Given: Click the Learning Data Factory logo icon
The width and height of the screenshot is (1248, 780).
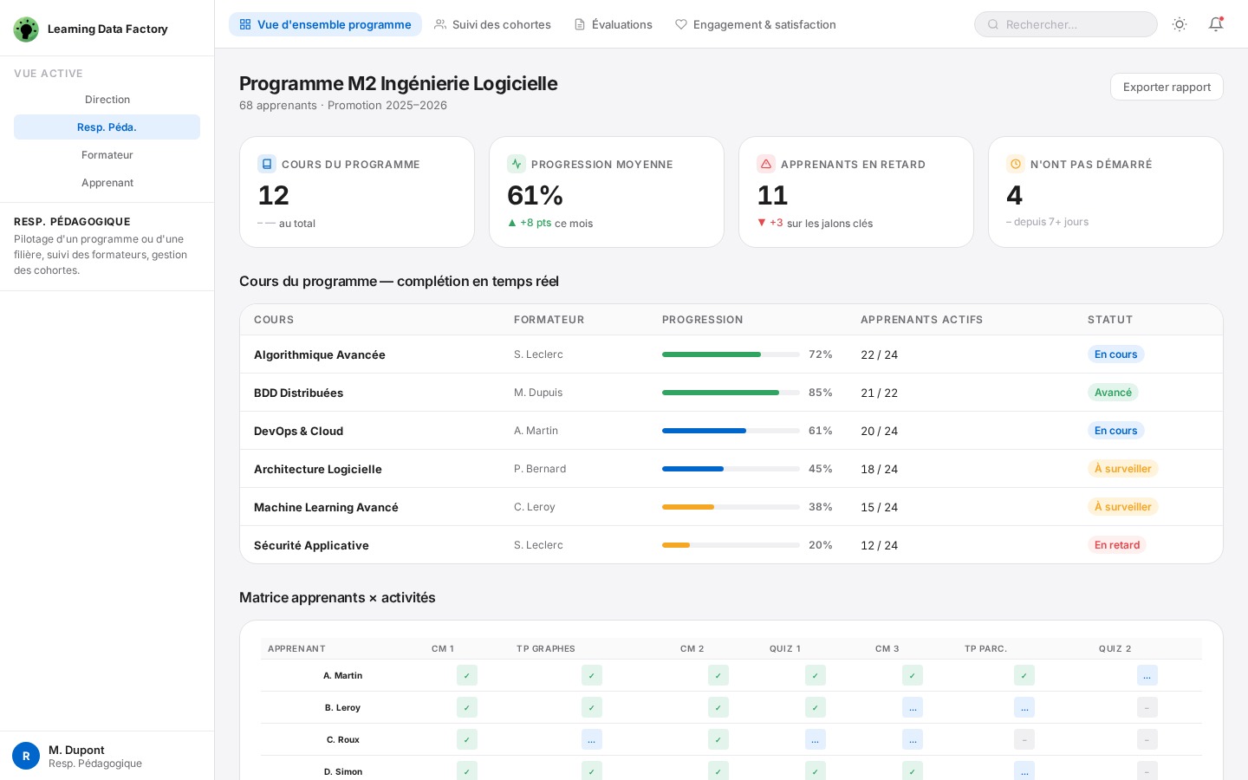Looking at the screenshot, I should click(x=26, y=29).
